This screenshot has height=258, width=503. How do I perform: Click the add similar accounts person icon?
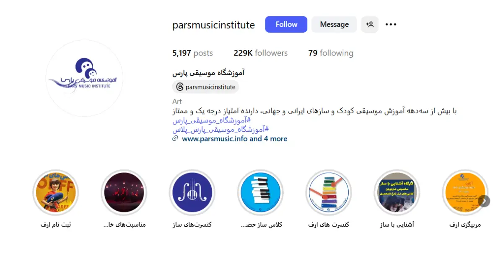pos(370,24)
